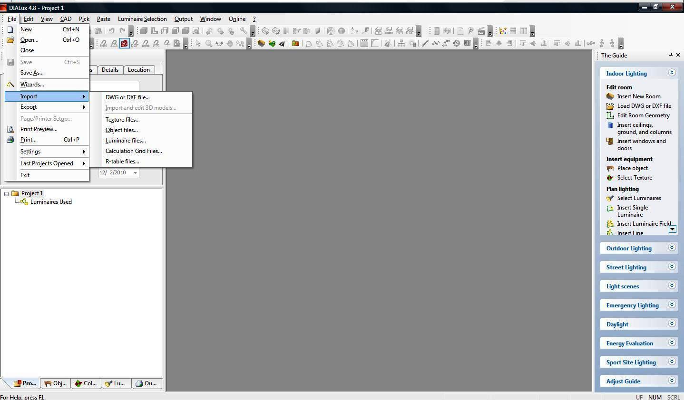Select the magnifier zoom tool
This screenshot has height=400, width=684.
209,43
